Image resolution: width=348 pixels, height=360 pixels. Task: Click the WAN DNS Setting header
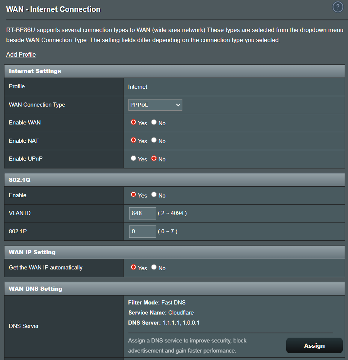[x=35, y=288]
